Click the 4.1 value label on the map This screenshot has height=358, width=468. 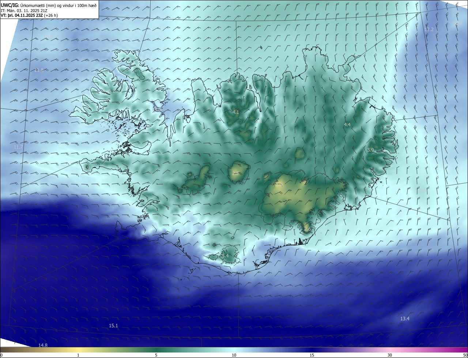pyautogui.click(x=236, y=112)
